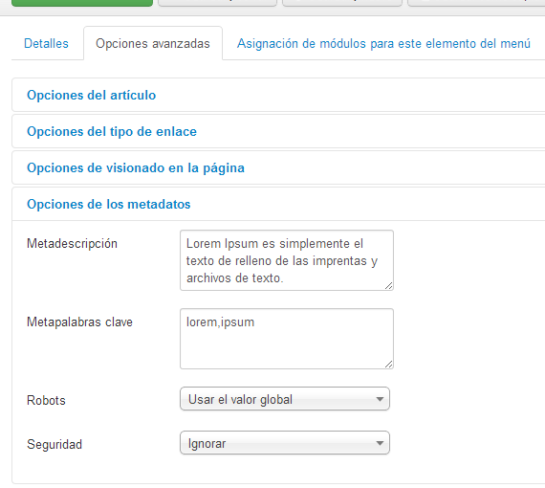545x488 pixels.
Task: Open the Seguridad dropdown showing Ignorar
Action: (285, 443)
